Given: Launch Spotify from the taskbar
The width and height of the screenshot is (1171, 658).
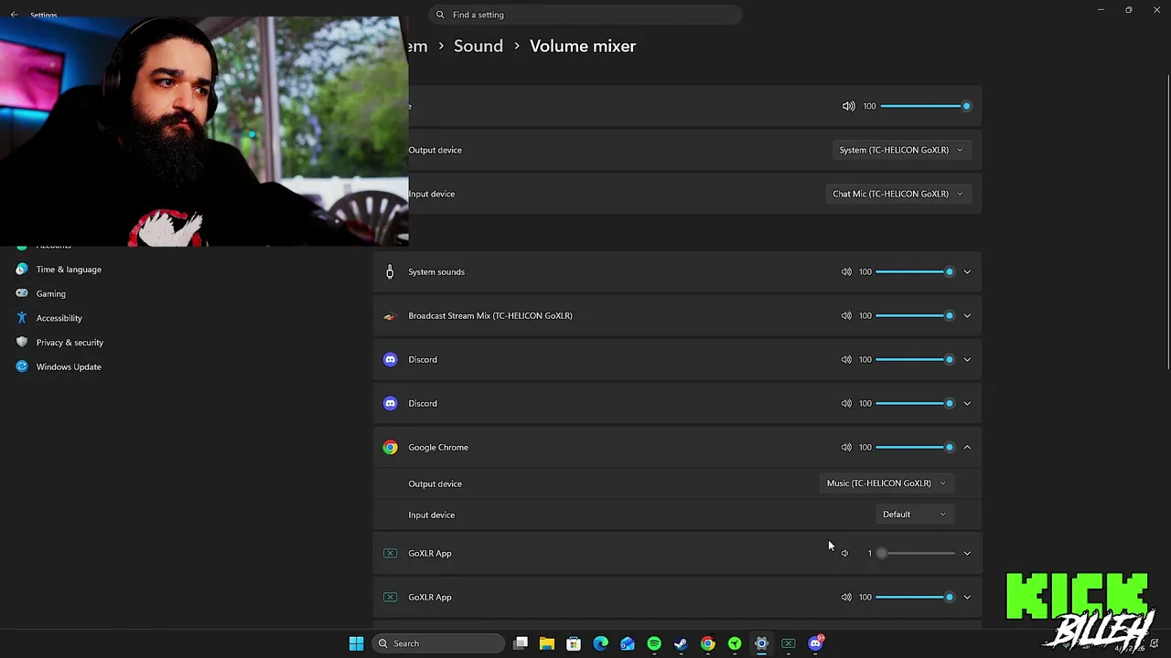Looking at the screenshot, I should pos(654,643).
